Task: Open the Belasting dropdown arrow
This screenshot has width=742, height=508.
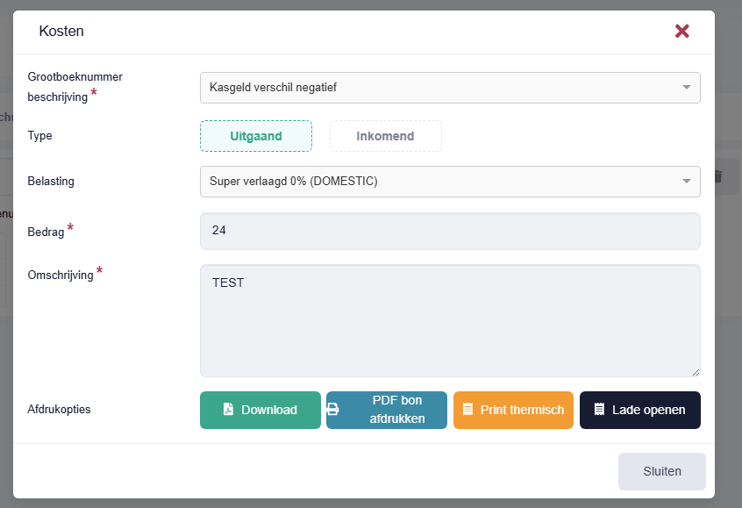Action: pyautogui.click(x=686, y=182)
